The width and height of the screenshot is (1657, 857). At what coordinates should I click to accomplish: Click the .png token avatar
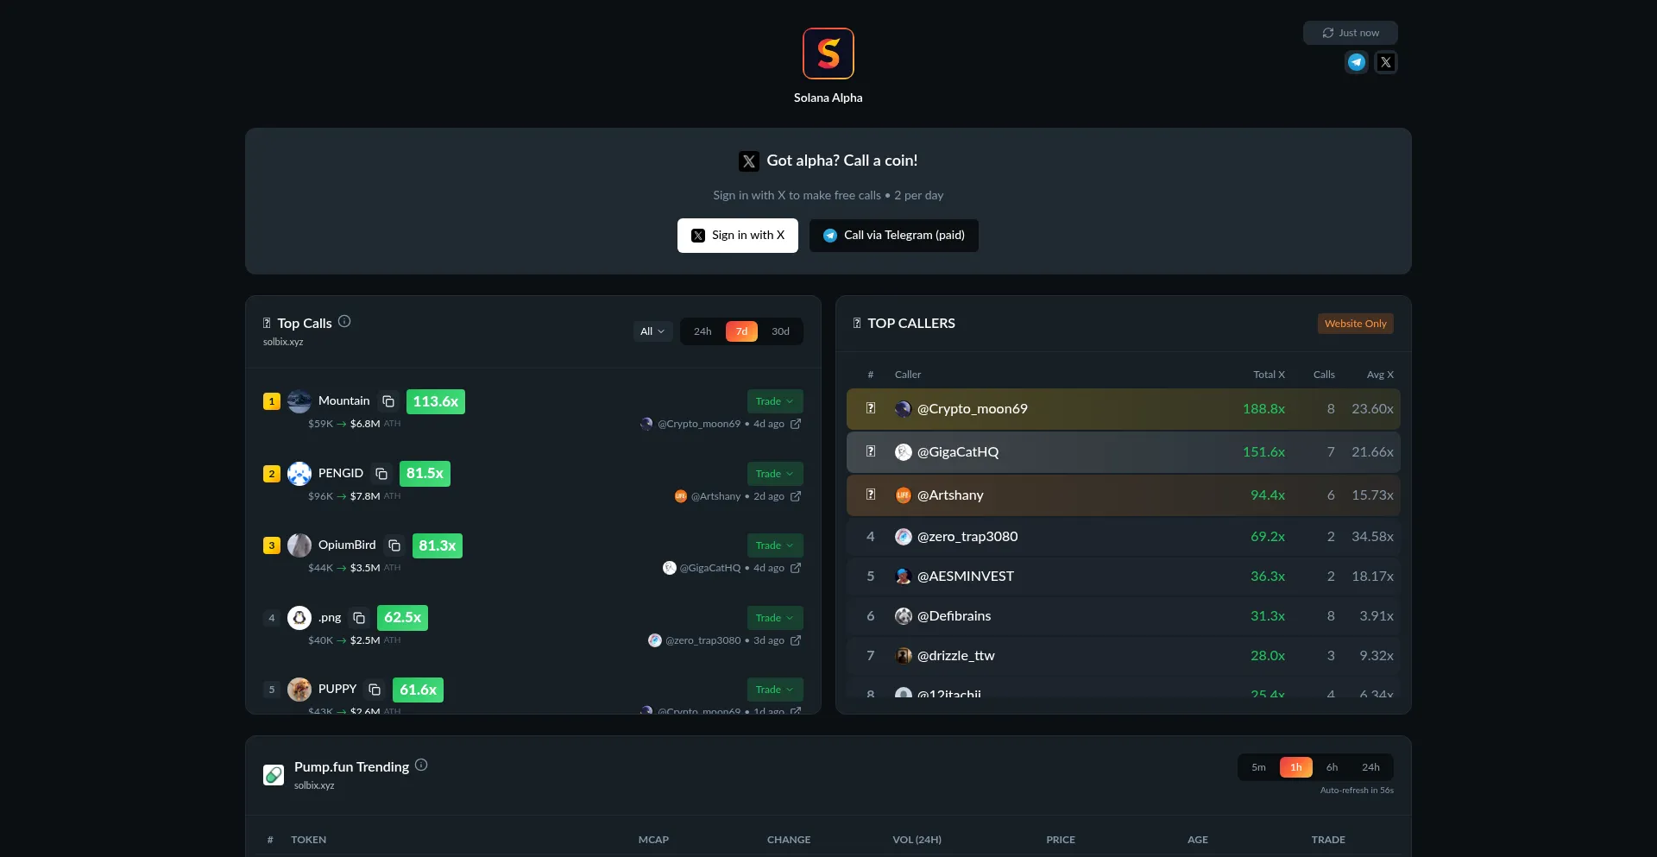pyautogui.click(x=299, y=618)
